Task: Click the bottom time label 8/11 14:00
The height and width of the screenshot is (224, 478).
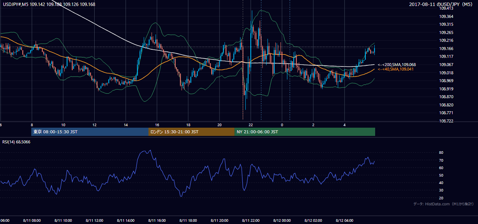Action: (x=126, y=221)
